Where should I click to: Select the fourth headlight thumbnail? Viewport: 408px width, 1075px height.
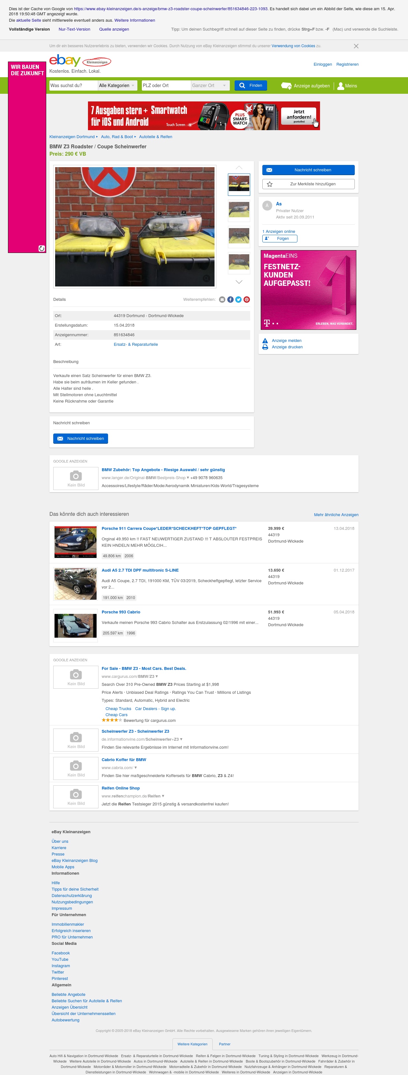[239, 263]
